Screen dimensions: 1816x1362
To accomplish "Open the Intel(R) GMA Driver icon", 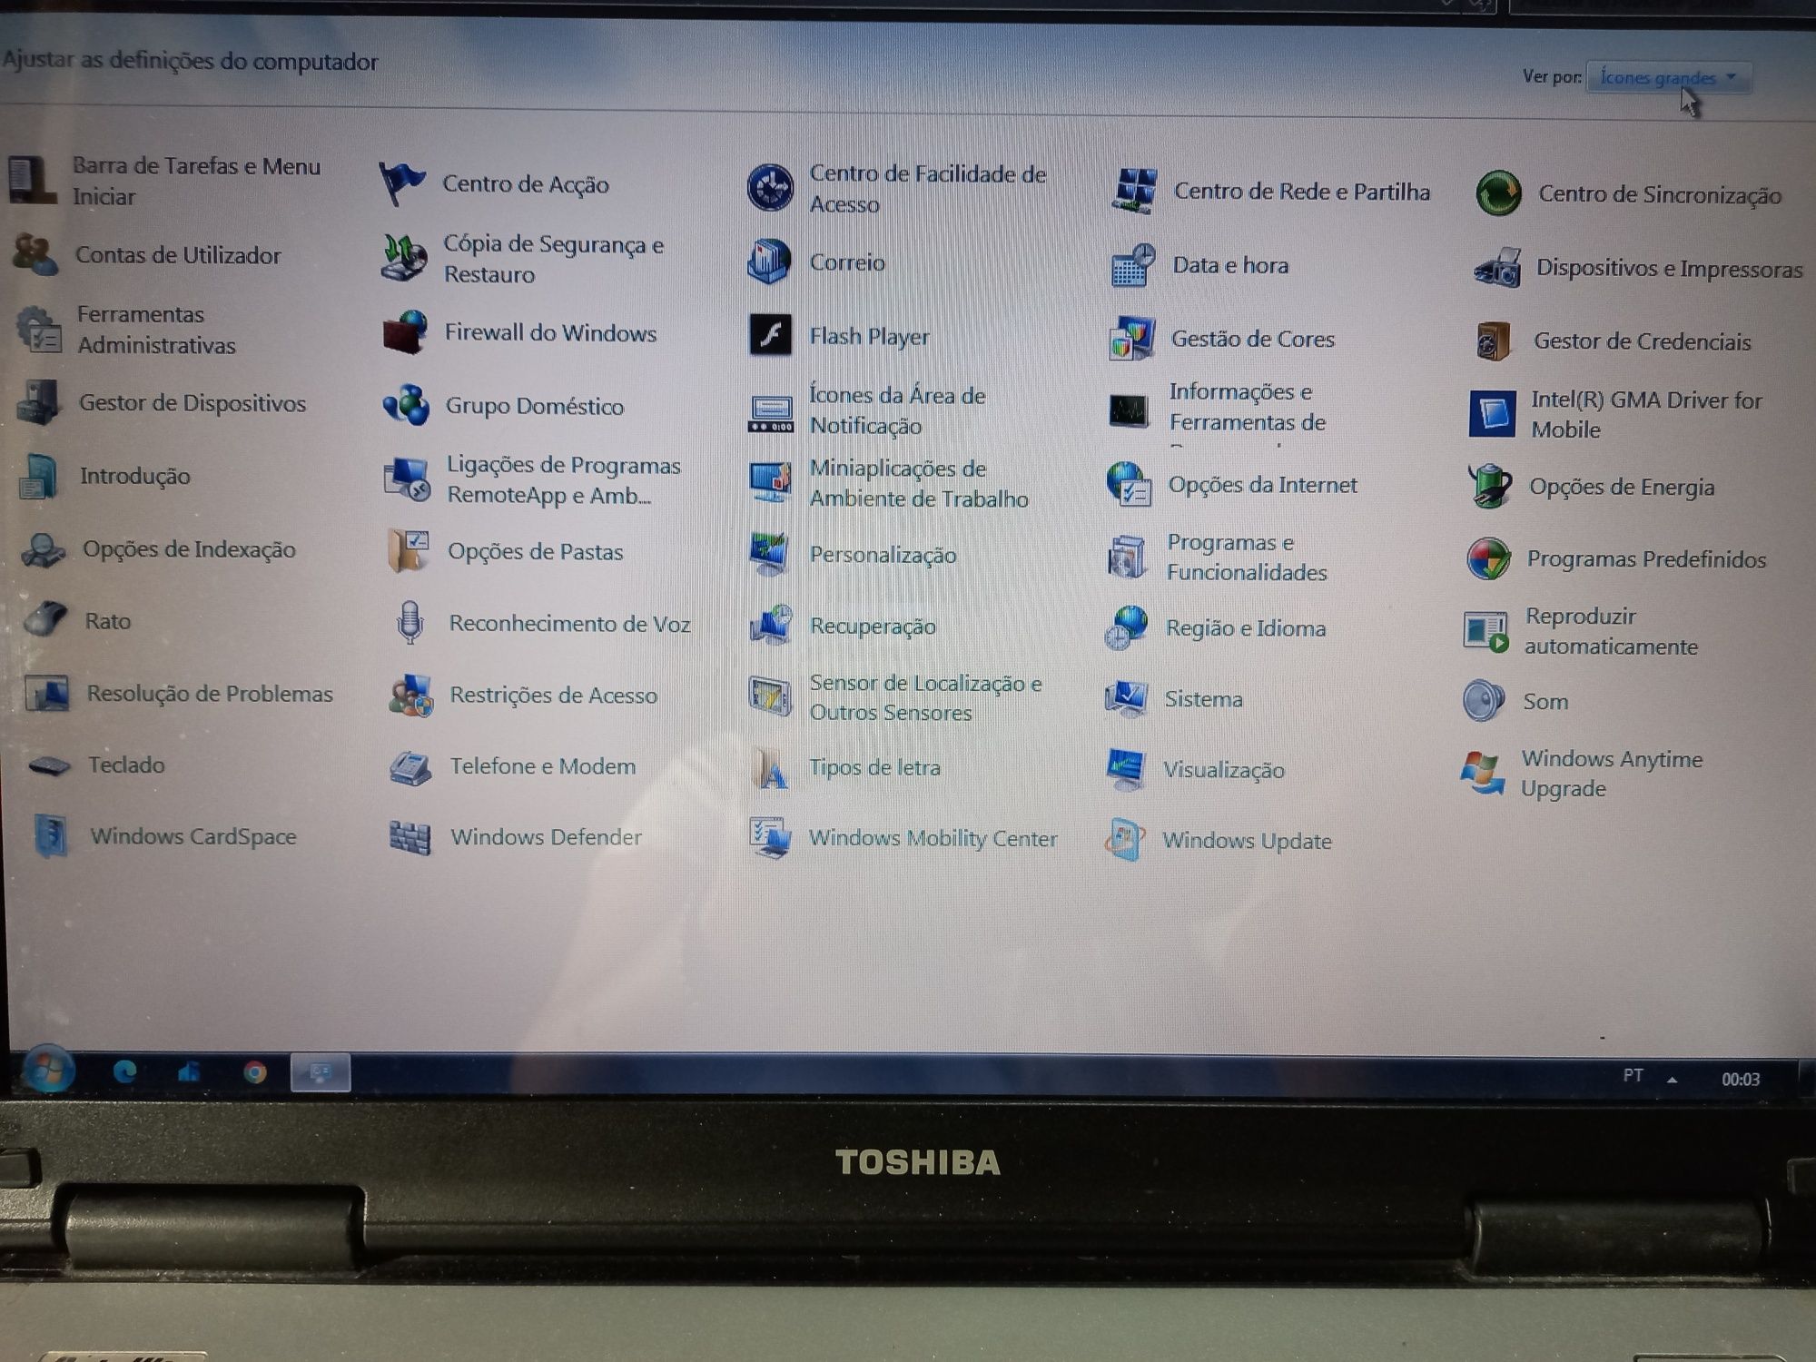I will [1492, 414].
